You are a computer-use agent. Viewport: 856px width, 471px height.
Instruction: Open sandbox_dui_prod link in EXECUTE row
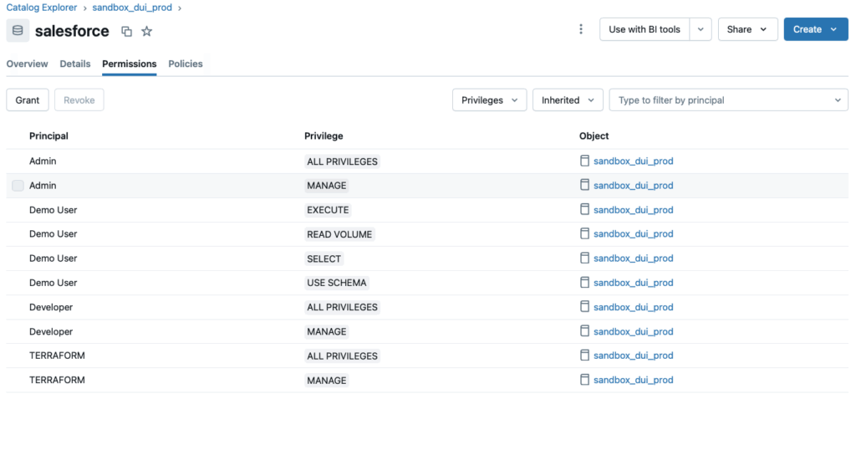[x=634, y=210]
